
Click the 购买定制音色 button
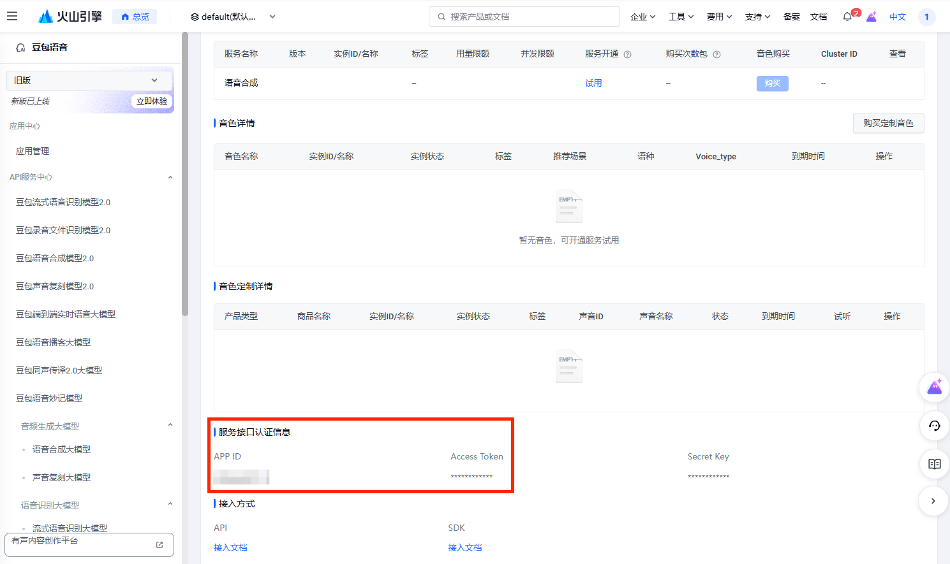[x=888, y=123]
